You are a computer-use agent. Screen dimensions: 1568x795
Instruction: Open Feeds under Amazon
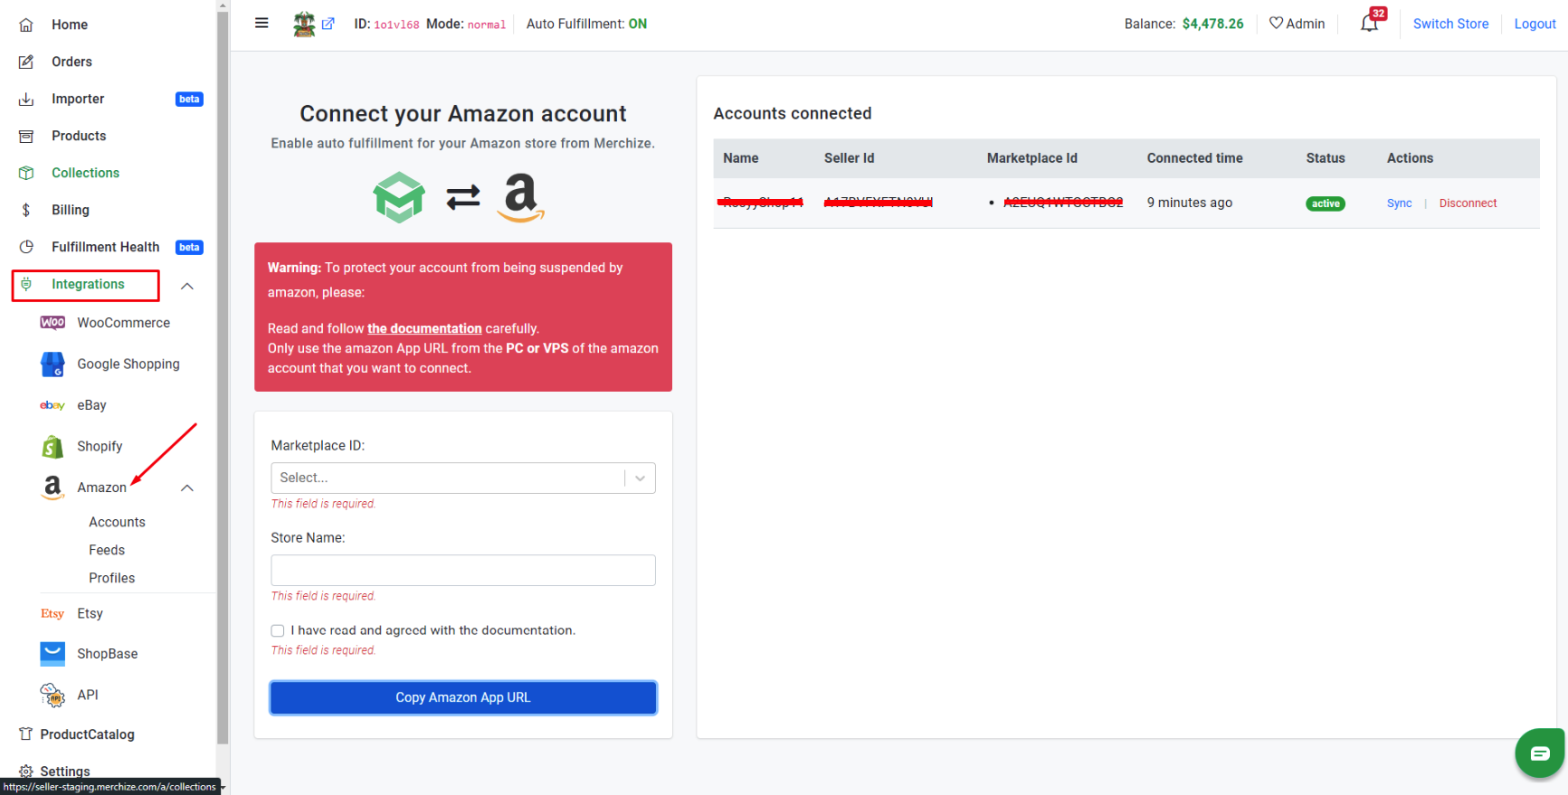pyautogui.click(x=107, y=550)
